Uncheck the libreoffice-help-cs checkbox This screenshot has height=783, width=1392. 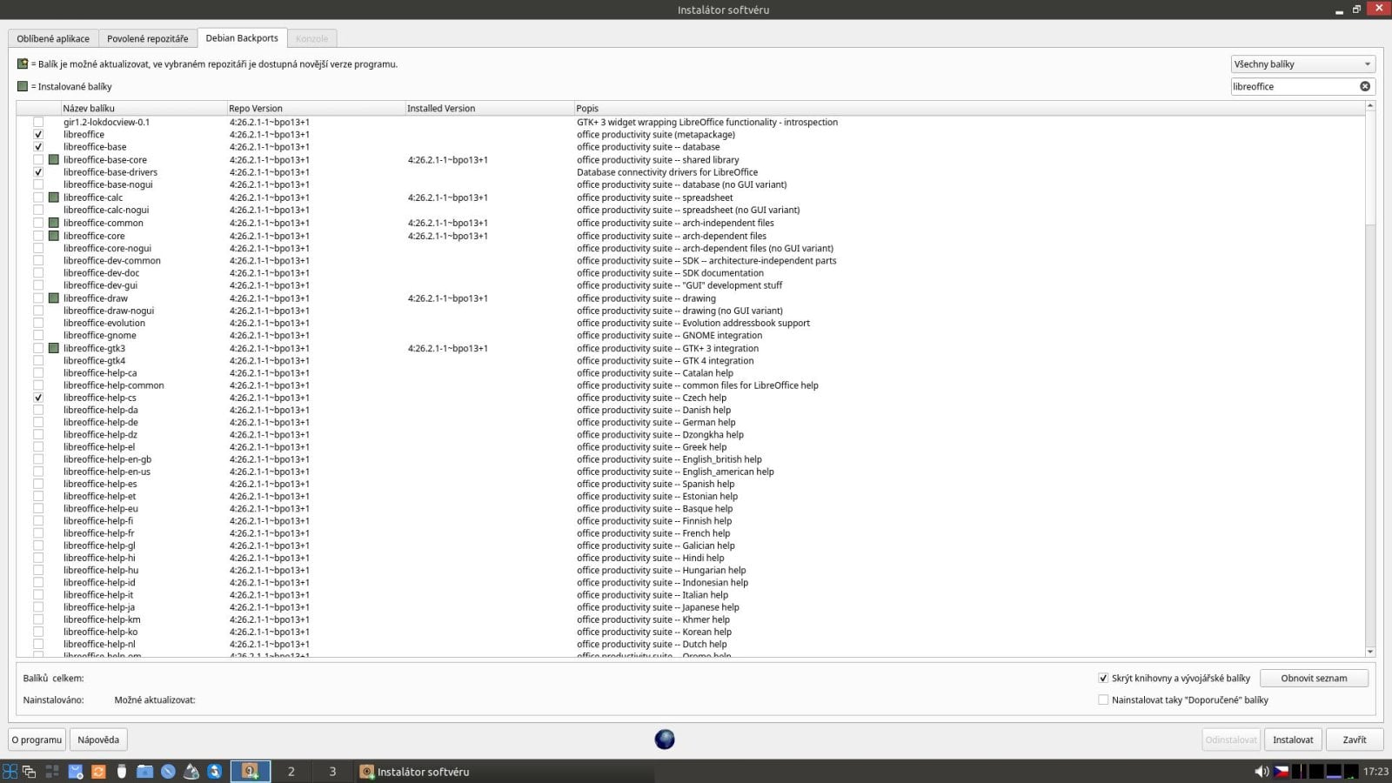38,398
